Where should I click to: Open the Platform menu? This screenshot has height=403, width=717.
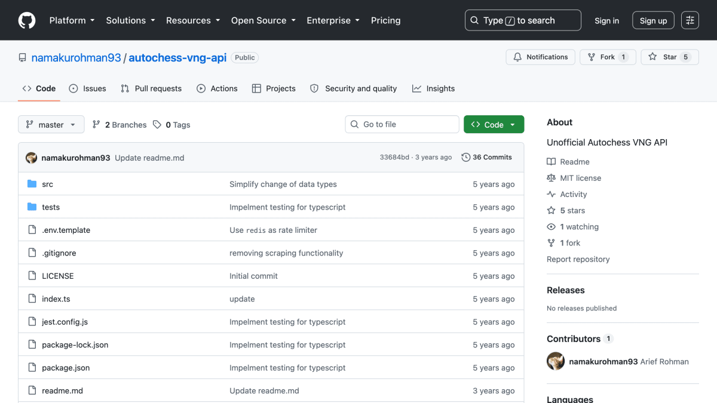[72, 20]
